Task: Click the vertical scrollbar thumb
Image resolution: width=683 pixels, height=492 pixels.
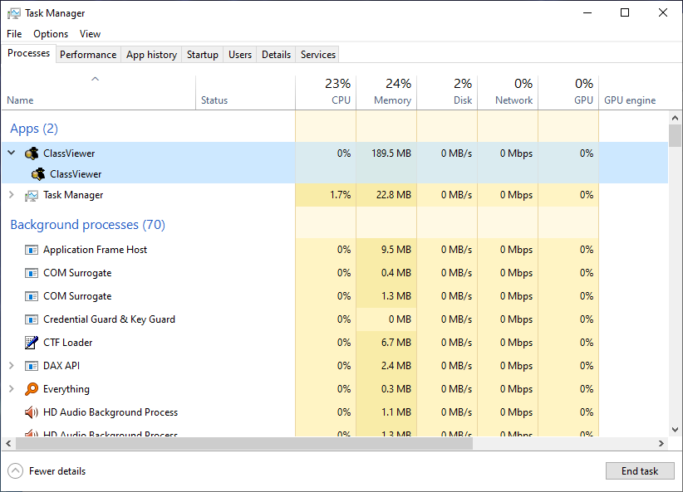Action: (x=676, y=136)
